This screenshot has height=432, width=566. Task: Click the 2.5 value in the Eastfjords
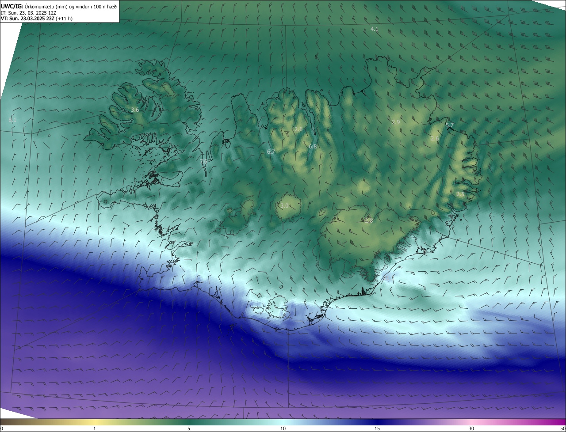pos(460,194)
